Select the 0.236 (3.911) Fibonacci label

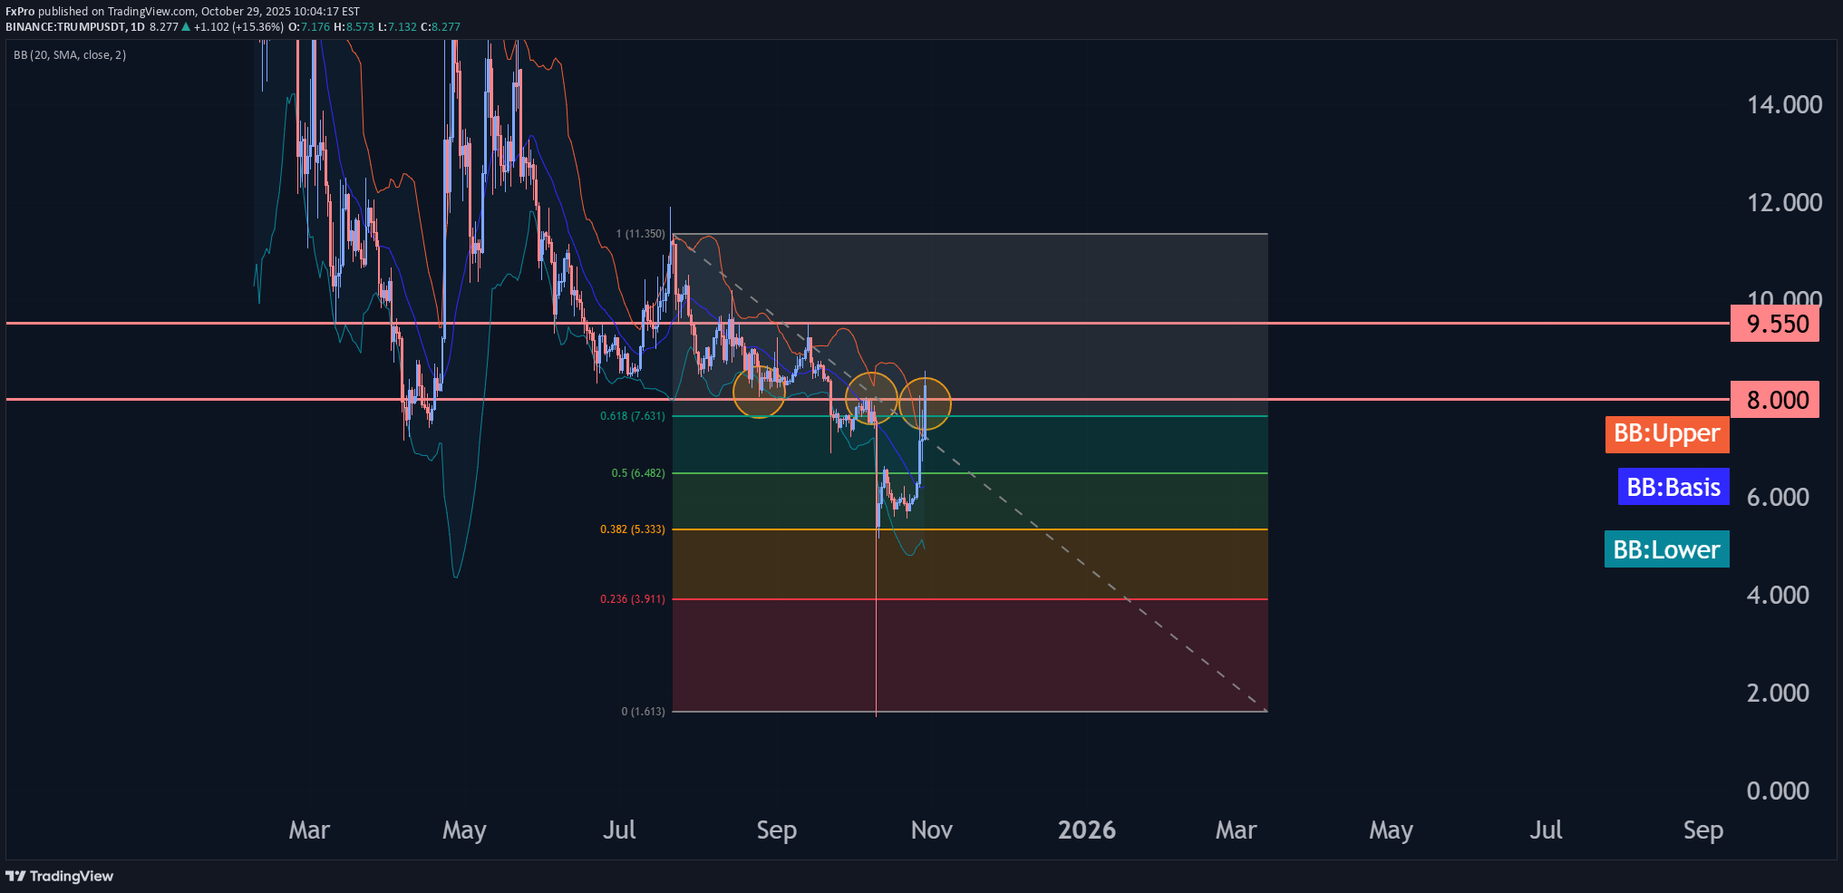(632, 599)
